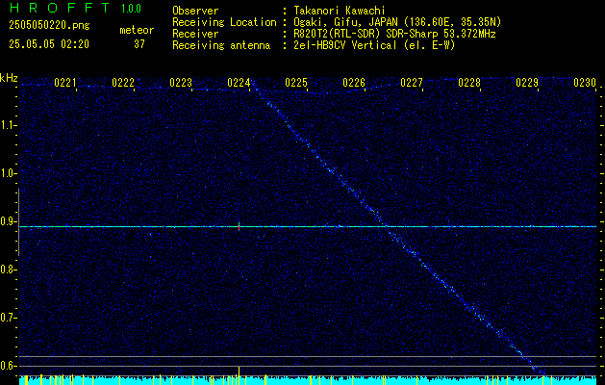Click the 0.8 frequency axis label

click(8, 269)
